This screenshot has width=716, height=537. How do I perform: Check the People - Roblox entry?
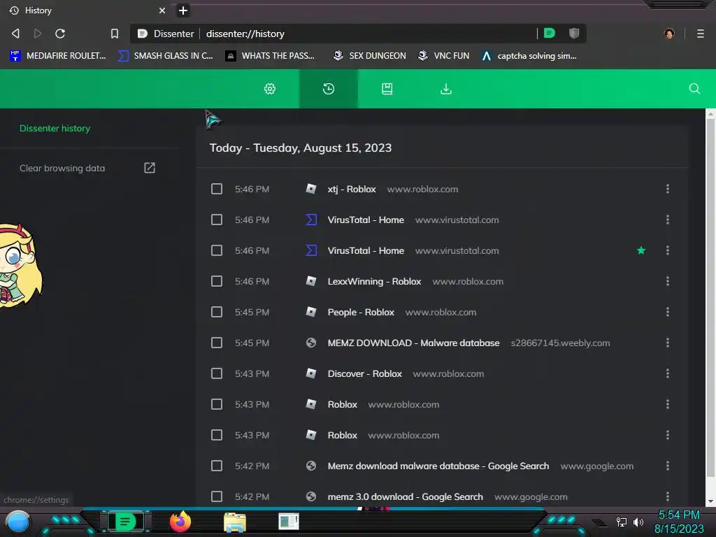(x=217, y=312)
